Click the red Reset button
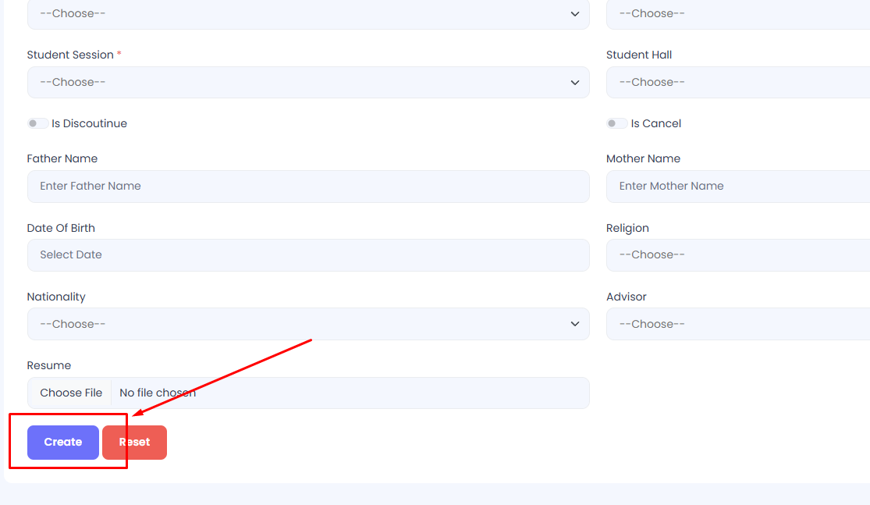Viewport: 870px width, 505px height. (135, 443)
